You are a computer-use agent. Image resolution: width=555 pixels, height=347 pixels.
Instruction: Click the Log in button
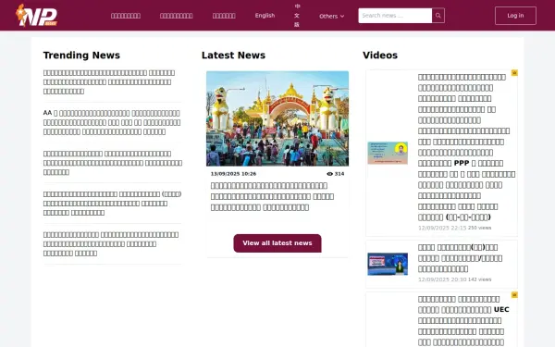(x=515, y=16)
